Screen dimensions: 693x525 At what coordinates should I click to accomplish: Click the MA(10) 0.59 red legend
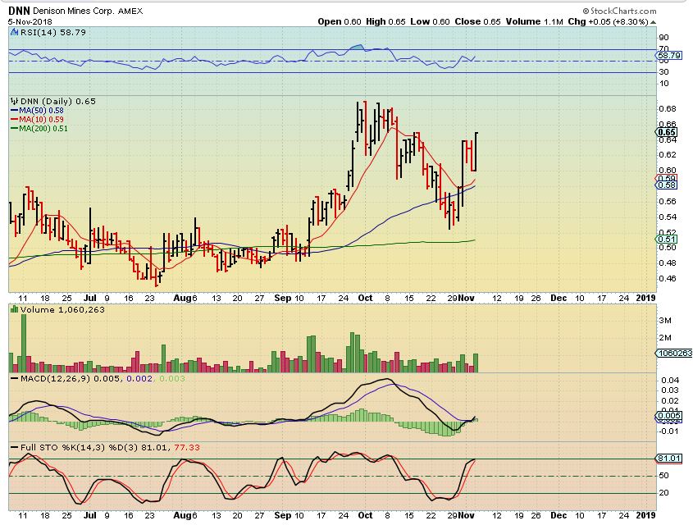(37, 119)
